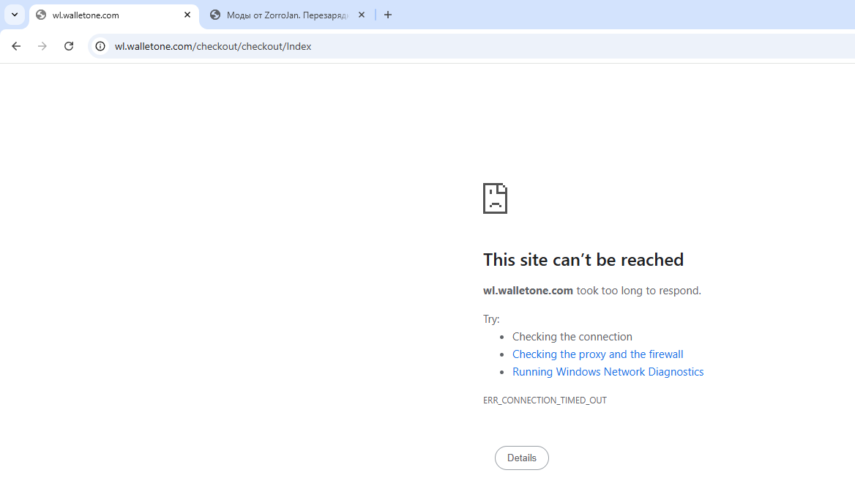Click the bold wl.walletone.com text in the error message
855x492 pixels.
tap(528, 291)
